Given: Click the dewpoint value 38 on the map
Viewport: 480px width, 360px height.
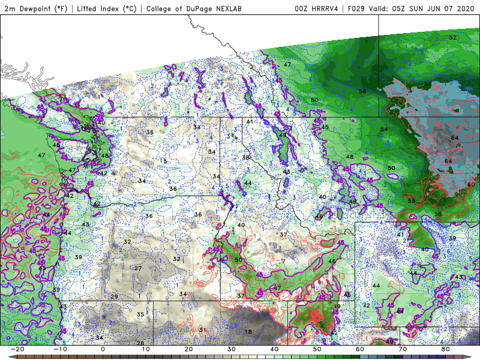Looking at the screenshot, I should point(245,158).
